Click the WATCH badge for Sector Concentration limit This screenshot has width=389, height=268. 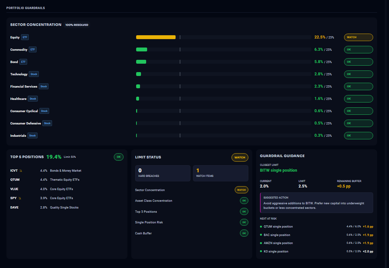pyautogui.click(x=242, y=190)
